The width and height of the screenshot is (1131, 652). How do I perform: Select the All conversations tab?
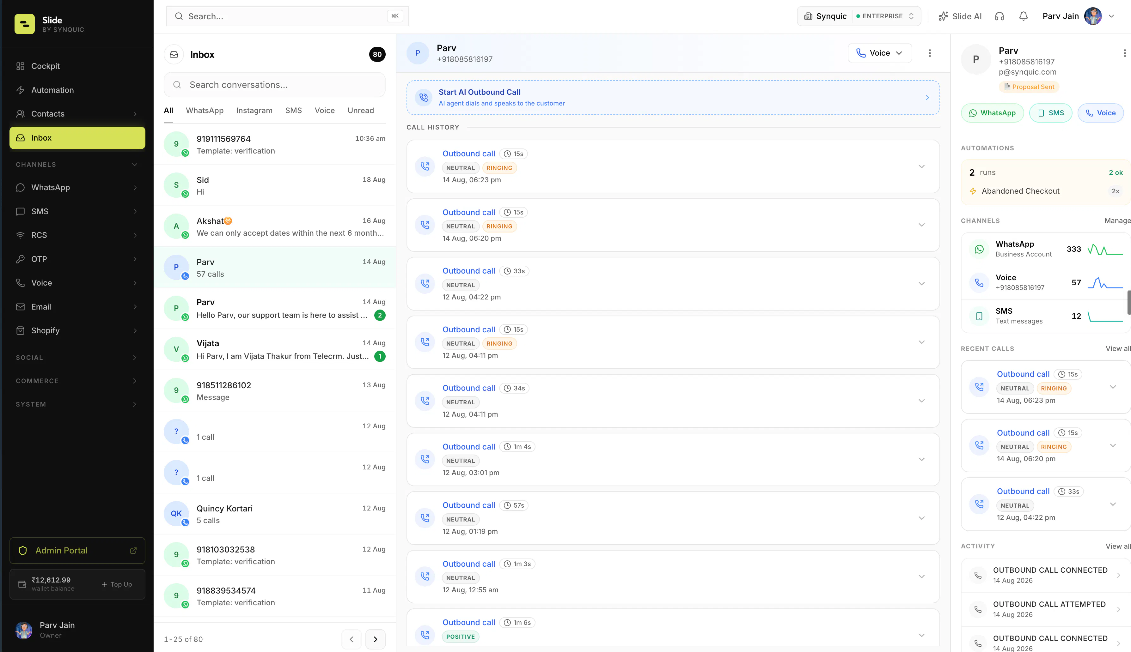click(x=168, y=110)
